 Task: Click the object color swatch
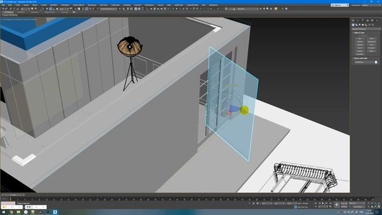376,62
